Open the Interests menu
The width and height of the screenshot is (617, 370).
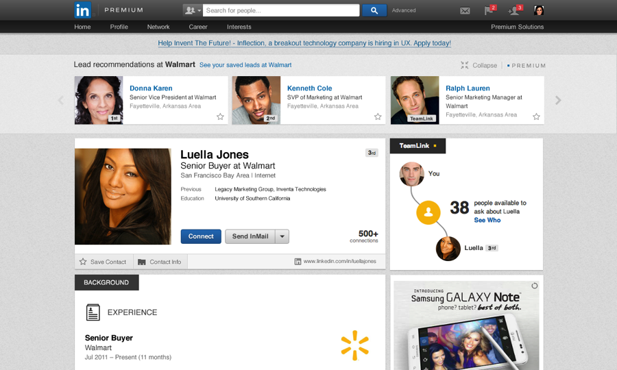239,27
